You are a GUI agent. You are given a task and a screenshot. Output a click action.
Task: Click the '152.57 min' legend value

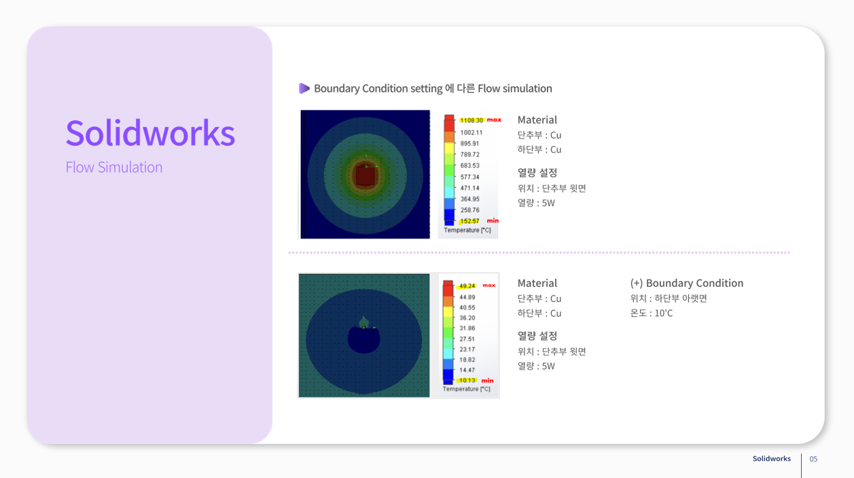pos(479,221)
